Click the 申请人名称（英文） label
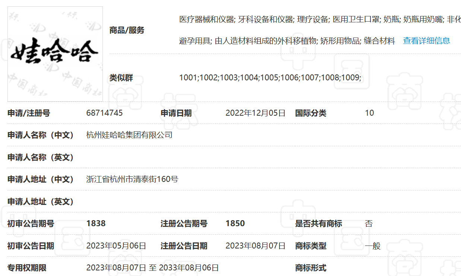 click(x=41, y=157)
